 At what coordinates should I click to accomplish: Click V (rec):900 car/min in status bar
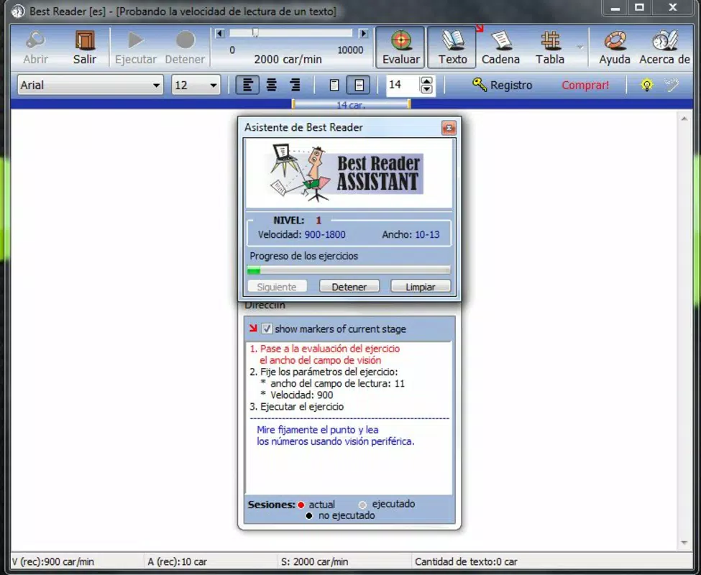click(53, 561)
